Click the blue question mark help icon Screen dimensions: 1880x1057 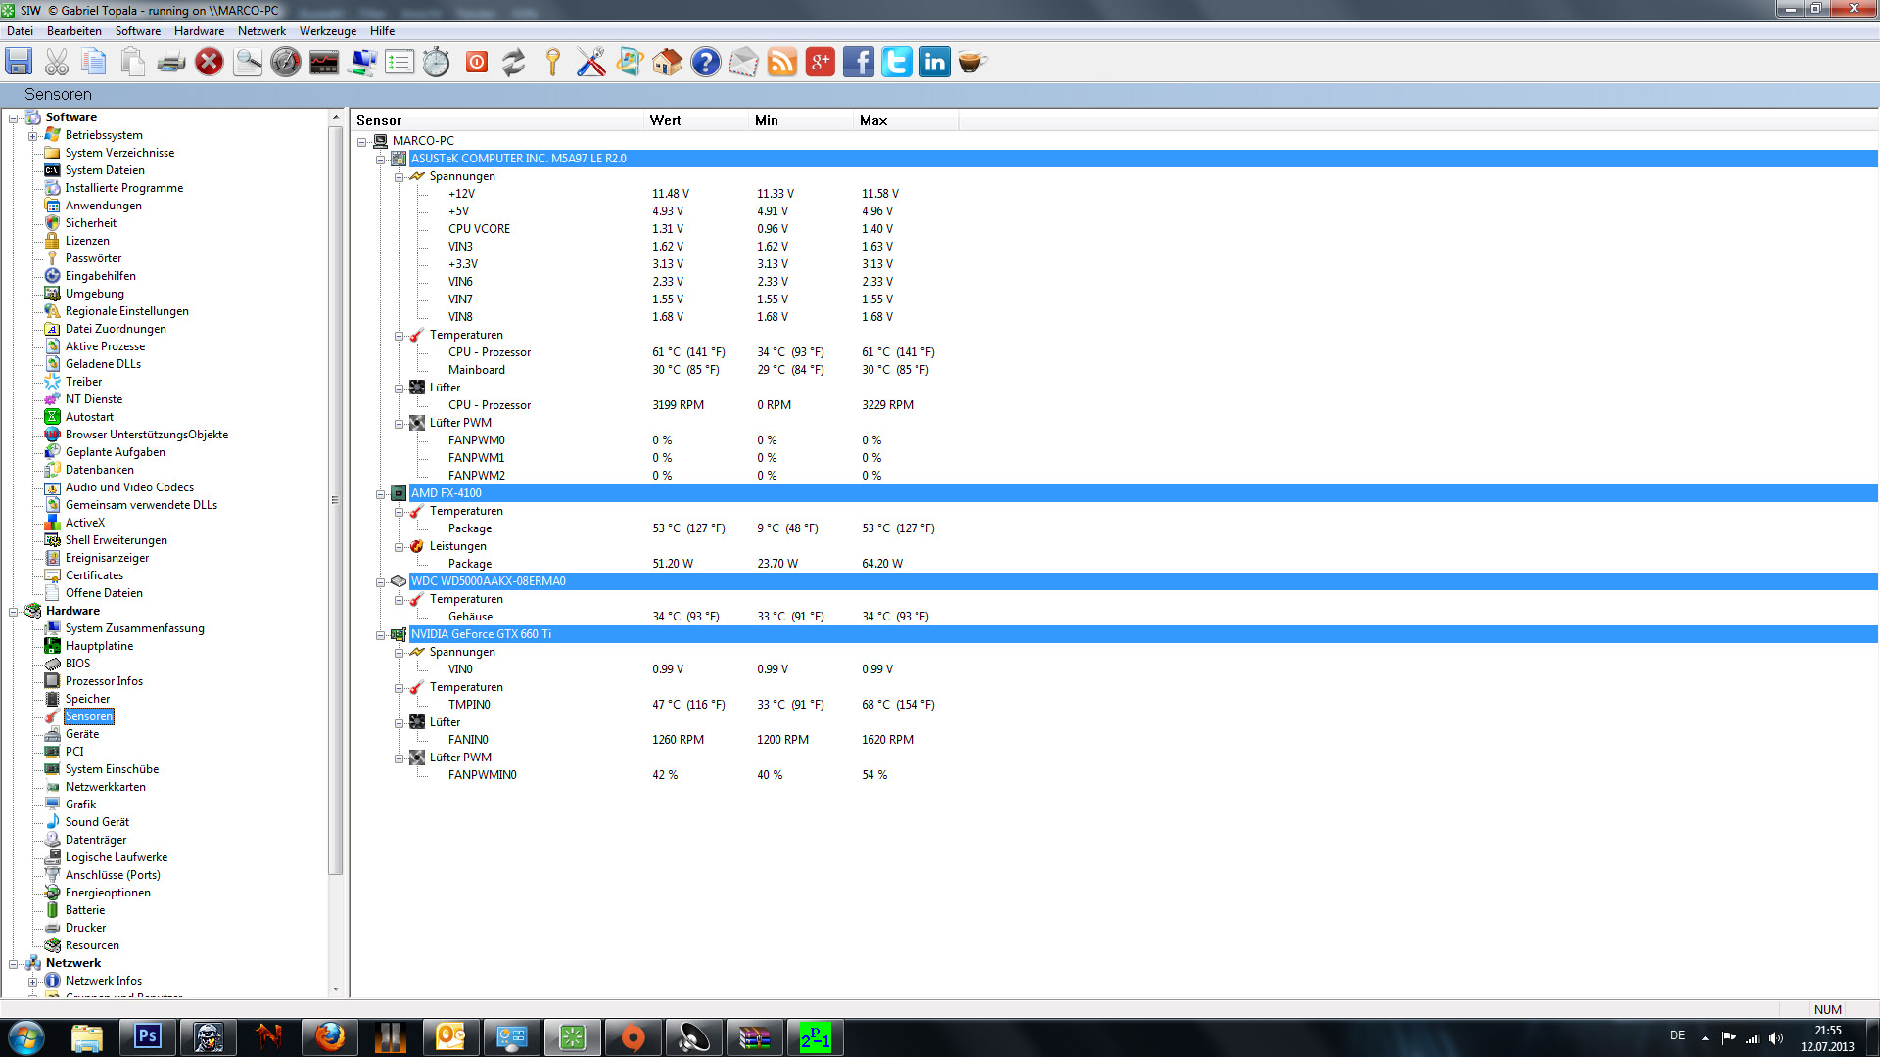705,63
